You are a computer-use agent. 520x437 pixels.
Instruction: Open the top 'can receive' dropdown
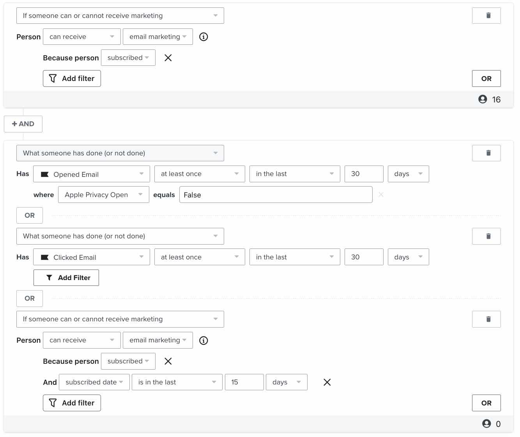click(81, 37)
